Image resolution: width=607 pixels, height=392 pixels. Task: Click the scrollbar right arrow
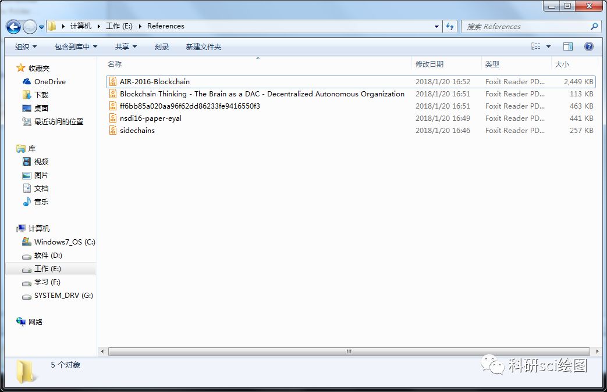pos(597,351)
